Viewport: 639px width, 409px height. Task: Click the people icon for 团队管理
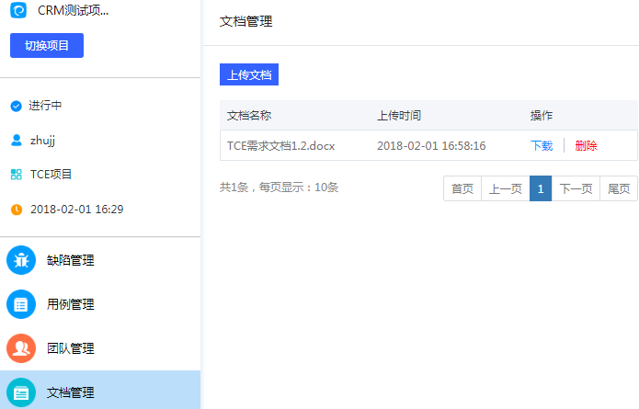[x=21, y=348]
